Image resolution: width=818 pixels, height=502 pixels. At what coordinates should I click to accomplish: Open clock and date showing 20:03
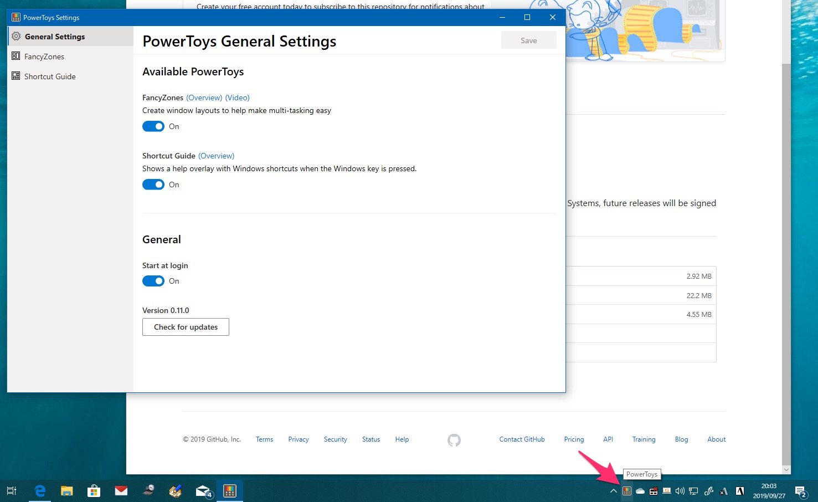pos(769,491)
